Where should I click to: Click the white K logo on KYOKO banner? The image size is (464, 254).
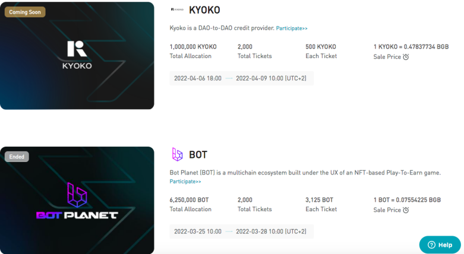pos(77,49)
